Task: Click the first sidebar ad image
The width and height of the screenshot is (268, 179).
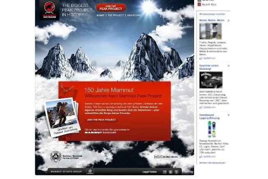Action: tap(211, 31)
